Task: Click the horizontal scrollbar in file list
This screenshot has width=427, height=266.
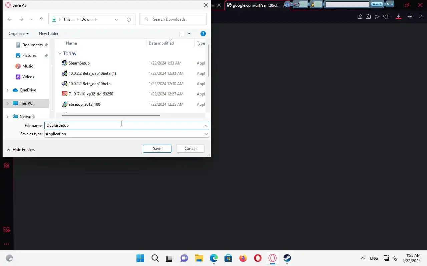Action: [111, 115]
